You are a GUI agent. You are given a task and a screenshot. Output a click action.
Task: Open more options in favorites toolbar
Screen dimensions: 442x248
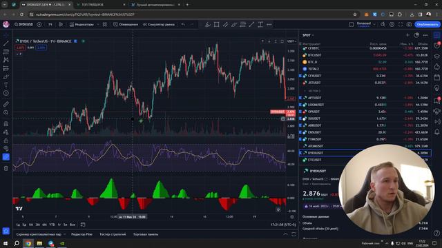point(269,25)
